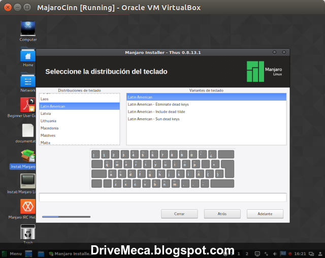This screenshot has height=258, width=325.
Task: Select Latin American - Eliminate dead keys variant
Action: point(207,104)
